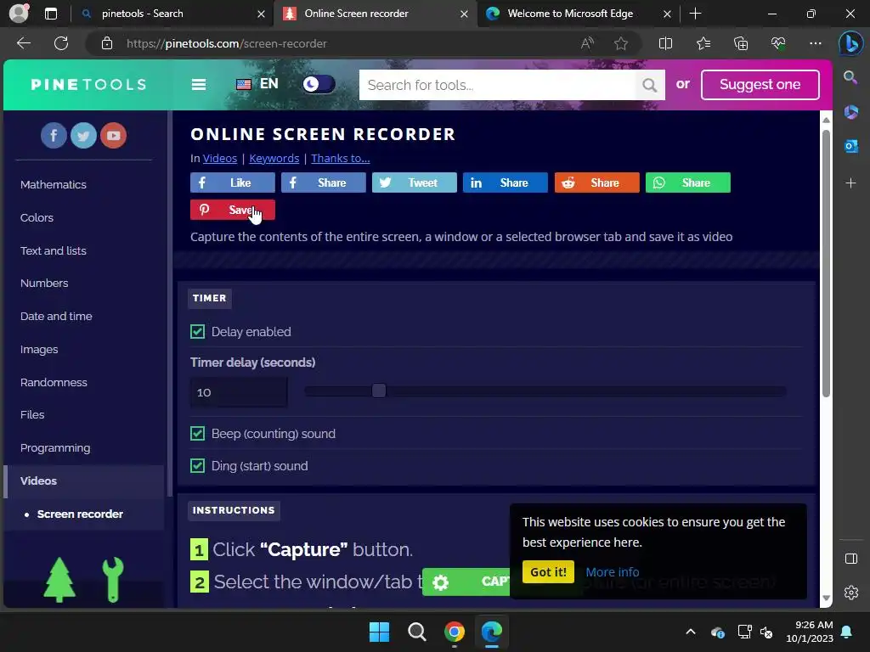
Task: Open the Edge sidebar settings gear
Action: (x=850, y=593)
